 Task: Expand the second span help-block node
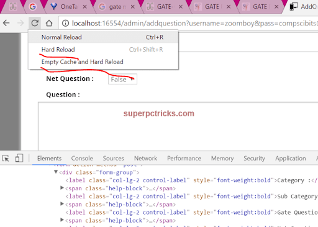pos(61,204)
